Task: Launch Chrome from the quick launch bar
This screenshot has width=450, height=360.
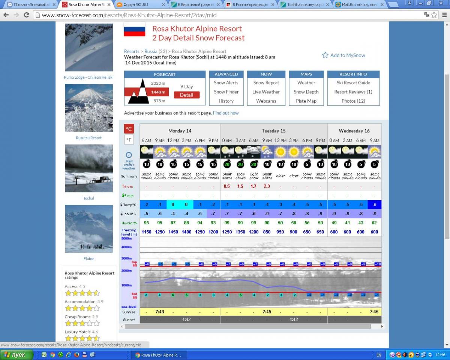Action: point(52,355)
